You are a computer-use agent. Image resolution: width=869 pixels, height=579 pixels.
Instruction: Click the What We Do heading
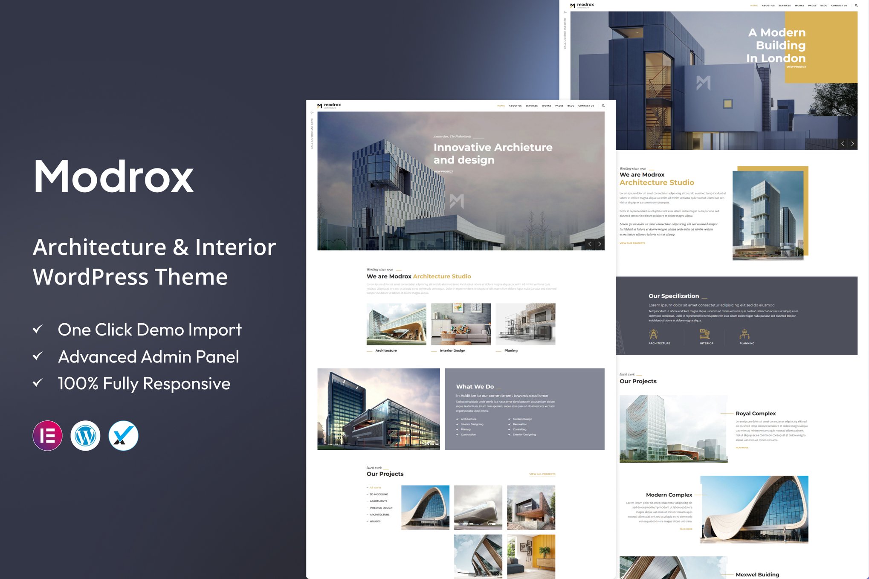[475, 387]
